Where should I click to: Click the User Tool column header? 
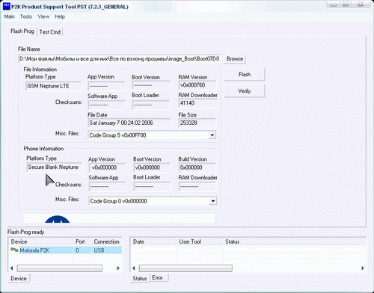(x=199, y=241)
